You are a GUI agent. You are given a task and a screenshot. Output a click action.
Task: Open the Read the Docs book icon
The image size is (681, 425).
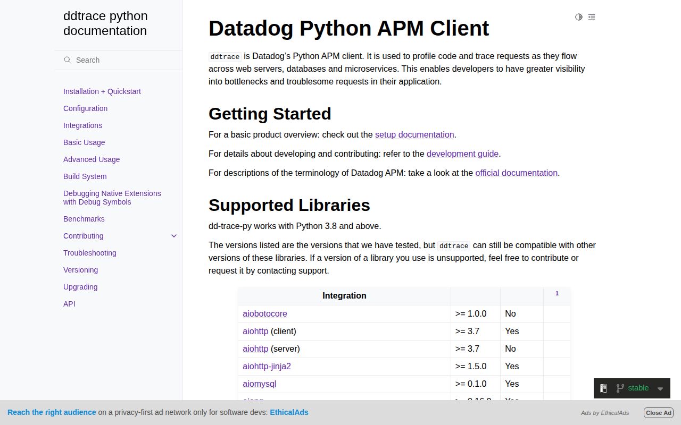tap(604, 388)
